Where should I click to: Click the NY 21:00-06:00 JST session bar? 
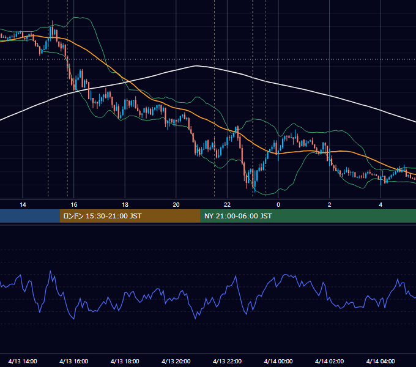coord(308,216)
